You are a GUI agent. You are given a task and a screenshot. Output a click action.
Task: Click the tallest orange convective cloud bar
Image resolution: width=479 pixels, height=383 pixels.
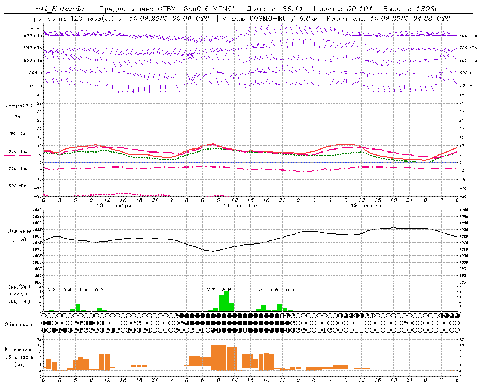point(219,358)
